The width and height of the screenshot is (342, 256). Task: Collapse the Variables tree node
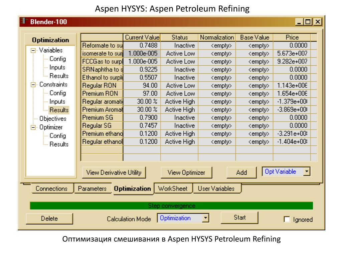(33, 51)
